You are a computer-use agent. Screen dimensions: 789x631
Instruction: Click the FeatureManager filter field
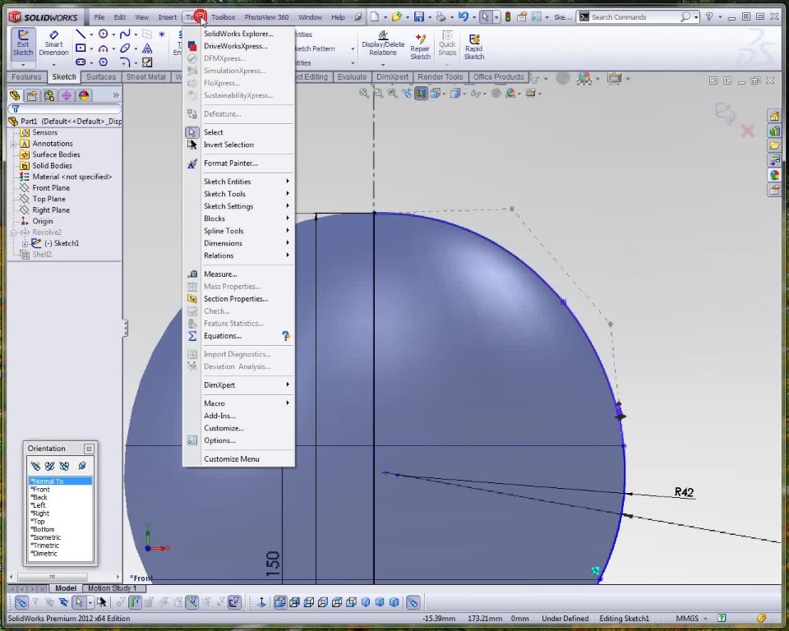(64, 108)
